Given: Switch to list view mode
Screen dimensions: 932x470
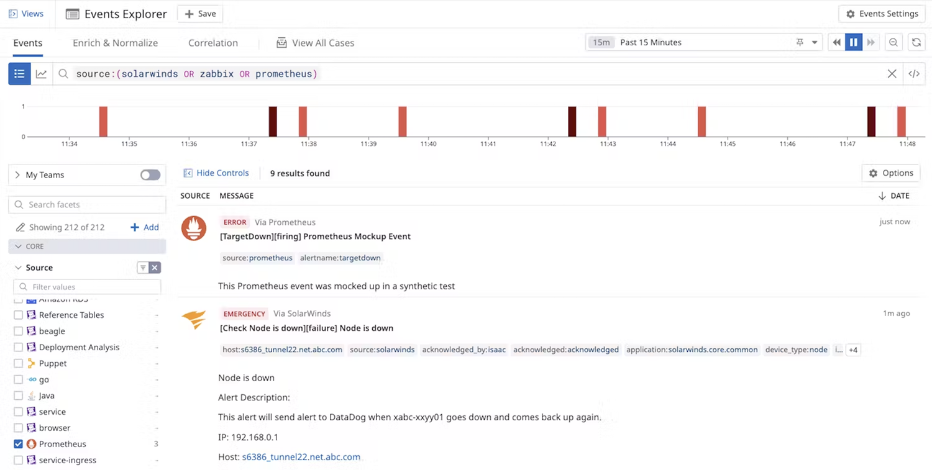Looking at the screenshot, I should (19, 74).
